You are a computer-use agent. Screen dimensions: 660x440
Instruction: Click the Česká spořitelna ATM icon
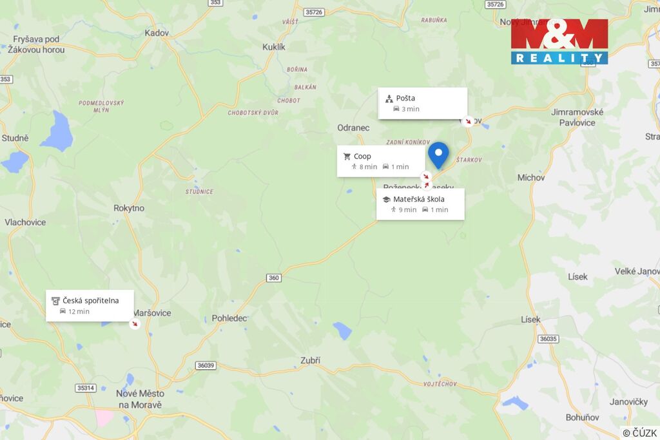point(55,301)
